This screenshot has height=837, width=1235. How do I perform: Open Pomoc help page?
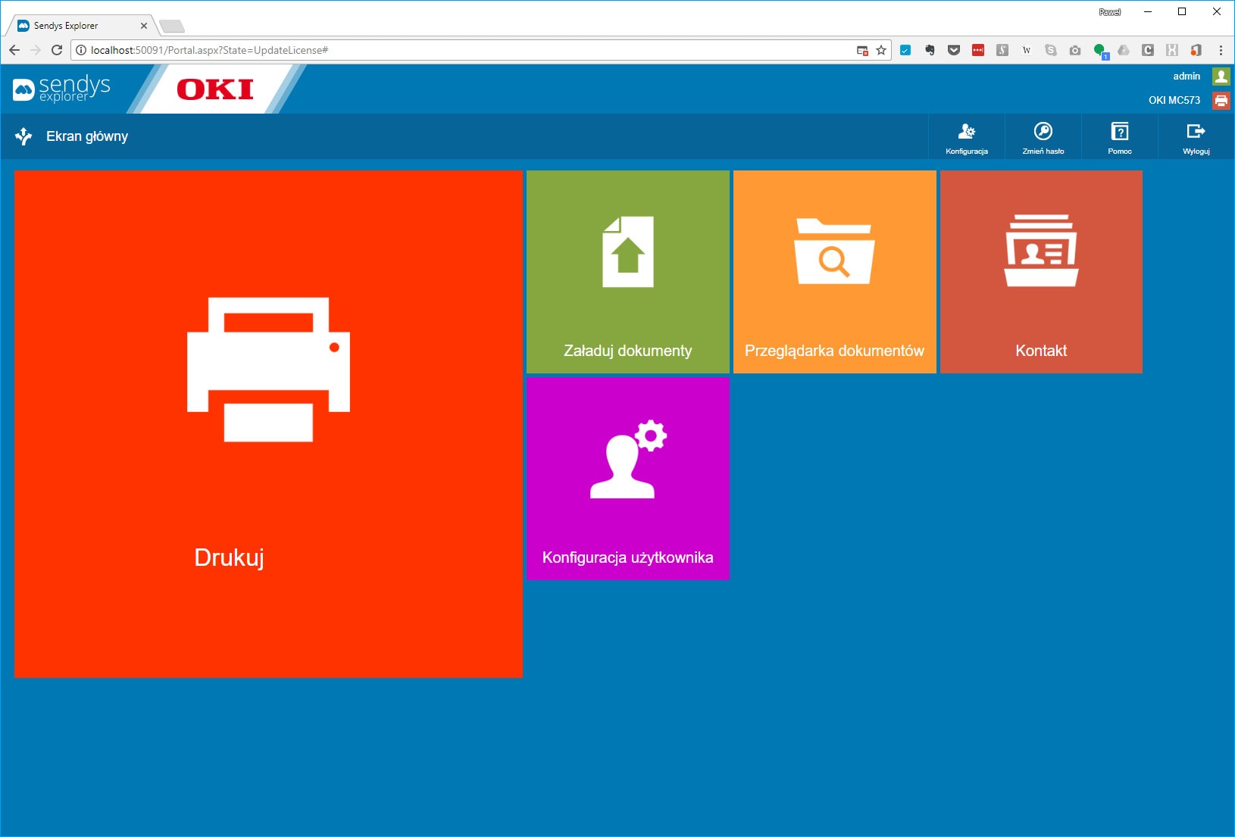tap(1120, 137)
